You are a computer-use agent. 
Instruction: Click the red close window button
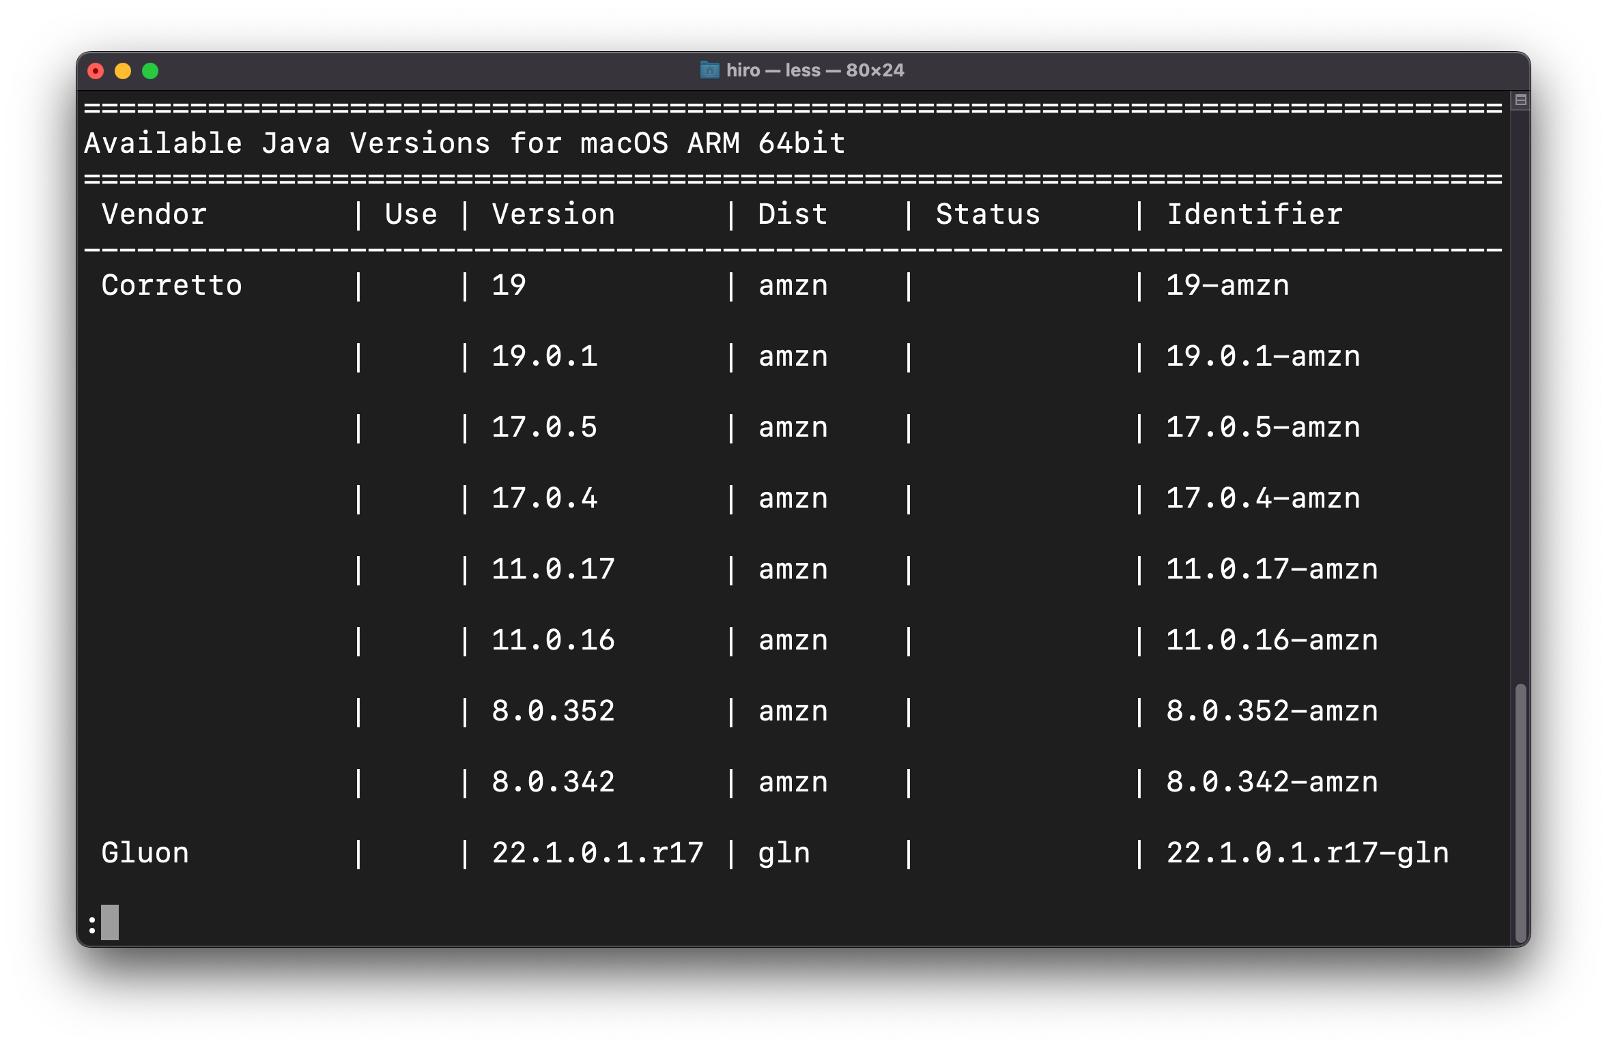pos(96,71)
